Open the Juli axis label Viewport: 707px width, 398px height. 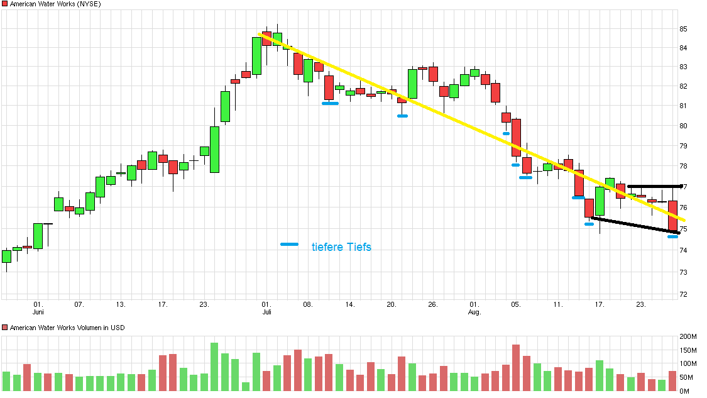point(266,311)
